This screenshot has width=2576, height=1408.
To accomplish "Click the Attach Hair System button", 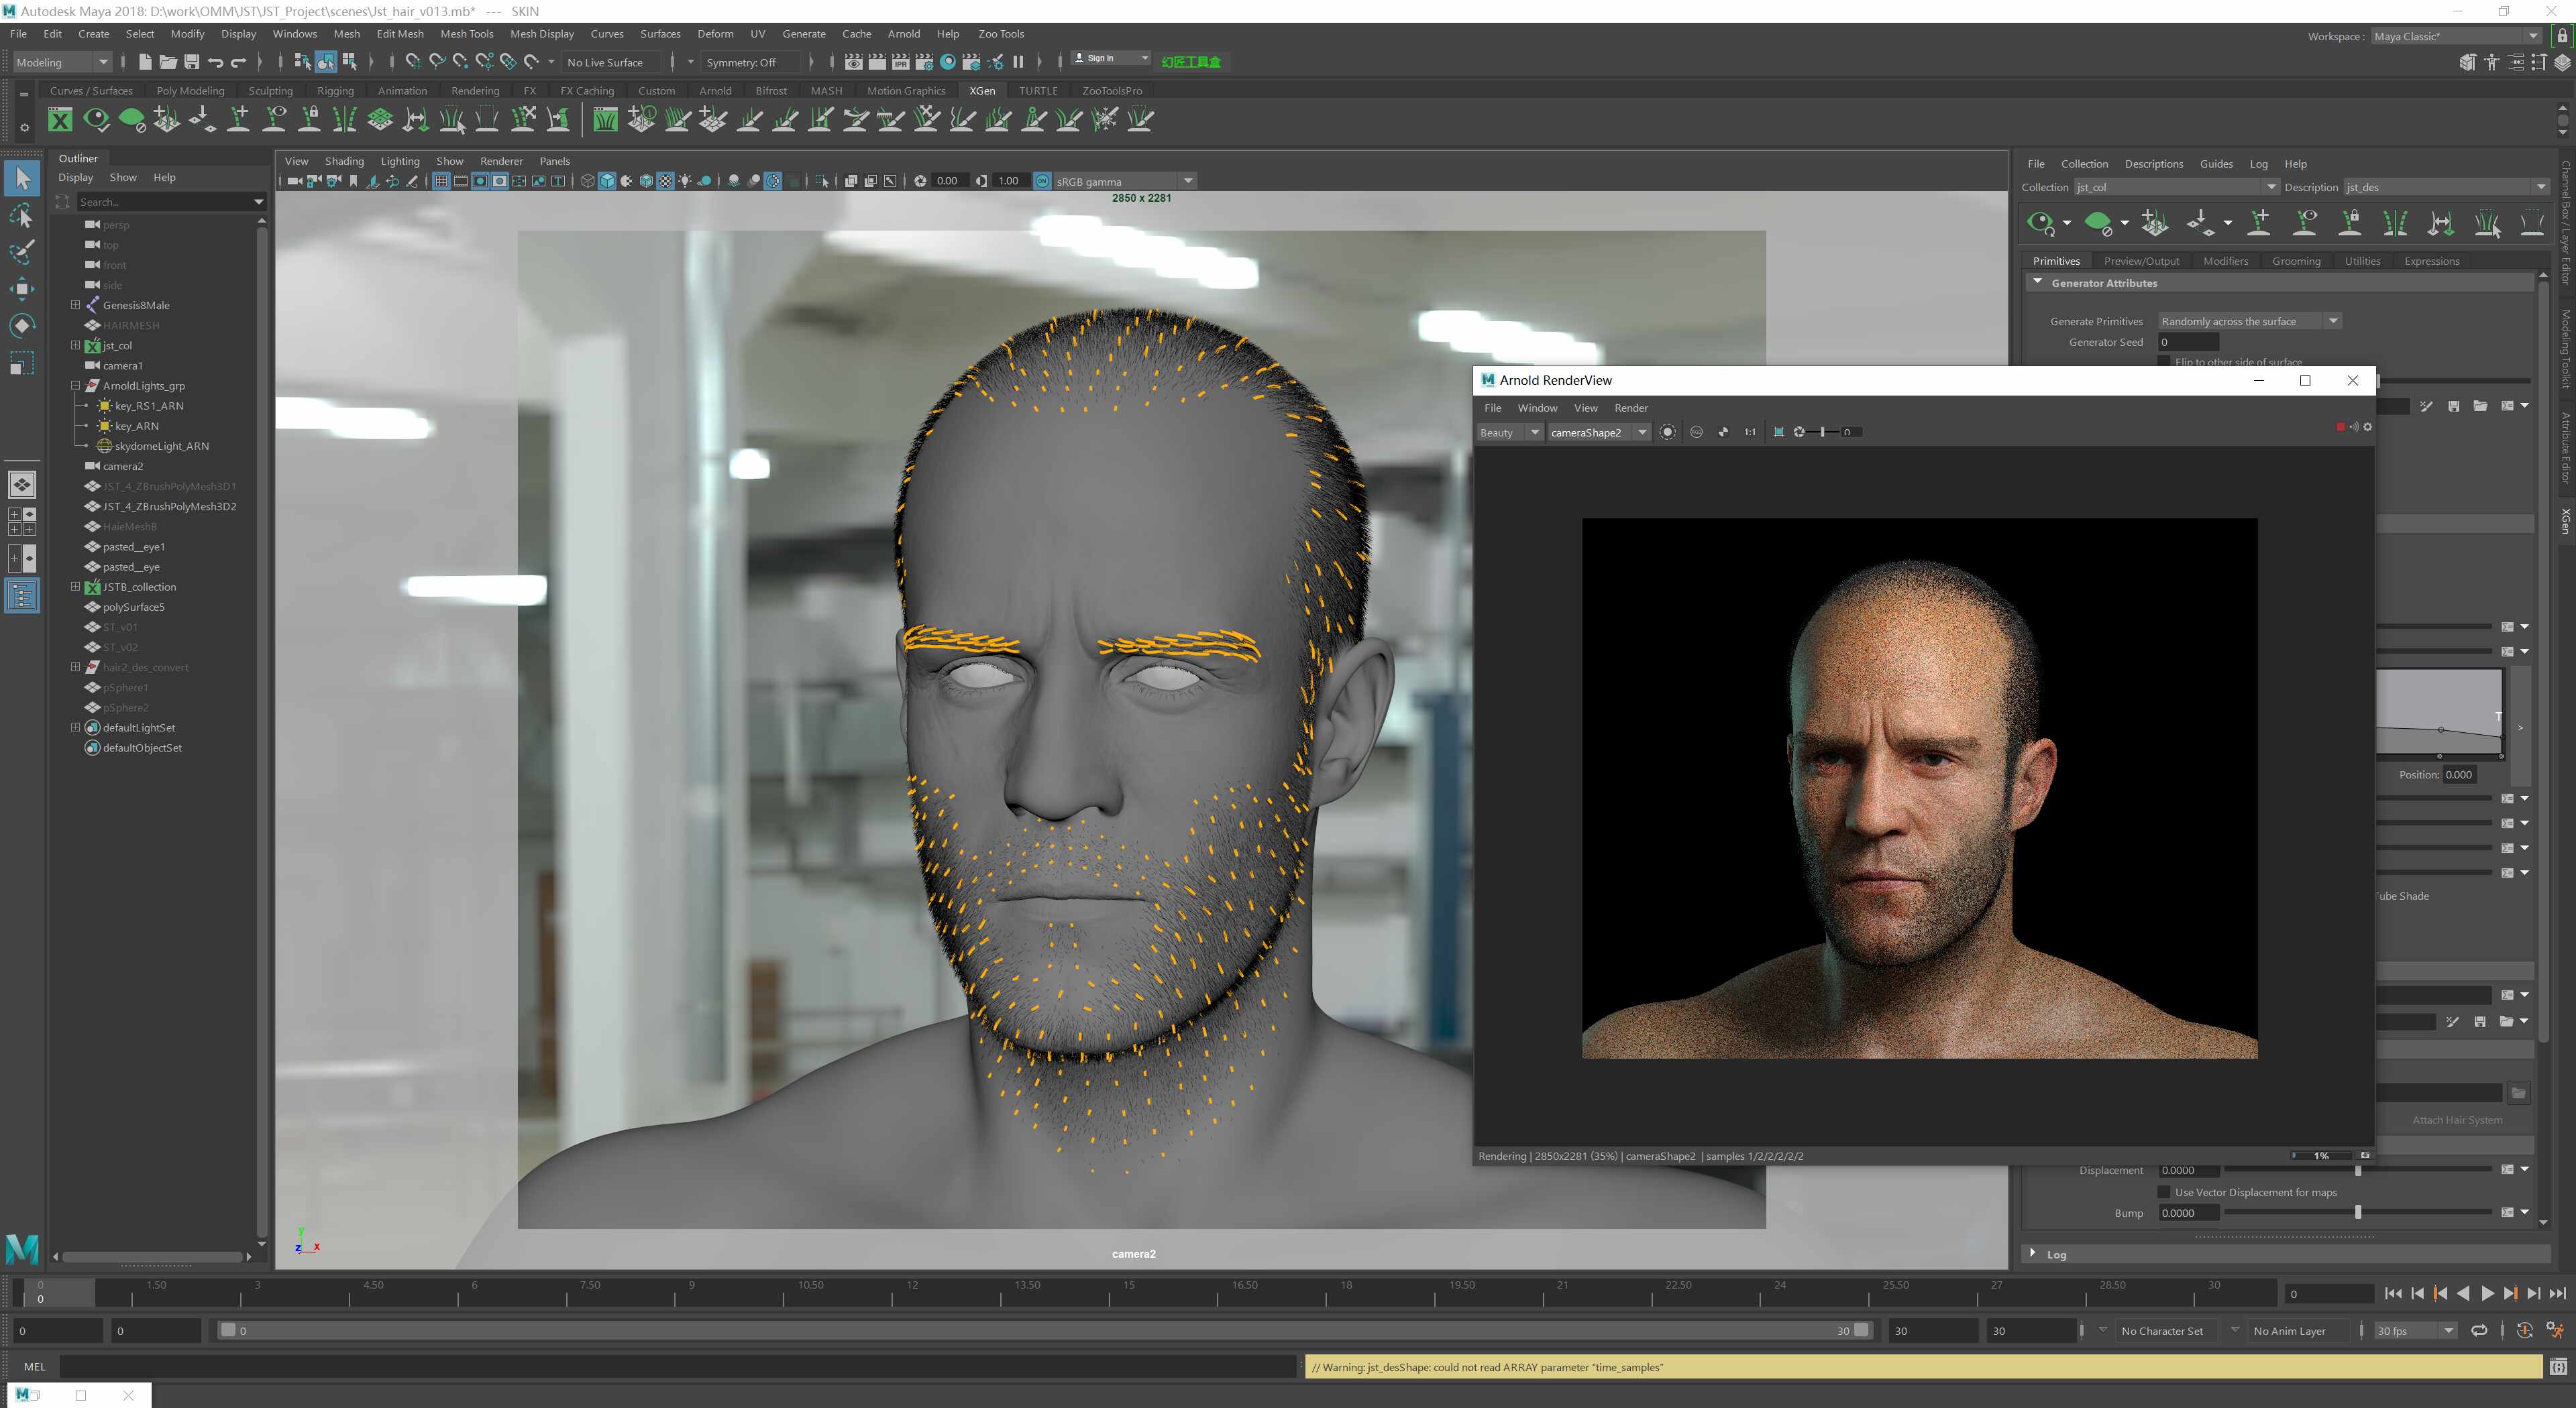I will 2457,1119.
